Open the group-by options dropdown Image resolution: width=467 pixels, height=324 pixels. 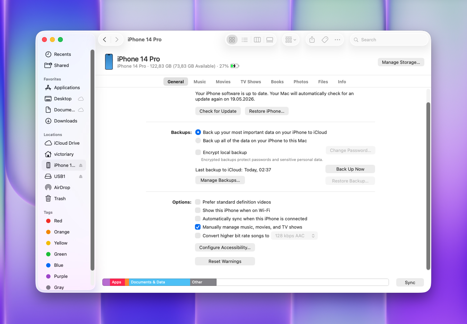click(x=290, y=40)
